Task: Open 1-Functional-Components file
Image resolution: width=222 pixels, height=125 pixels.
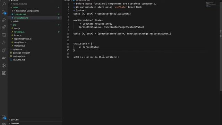Action: click(26, 11)
